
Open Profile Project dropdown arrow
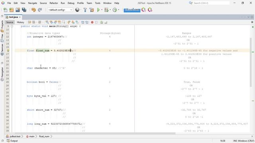click(x=119, y=10)
